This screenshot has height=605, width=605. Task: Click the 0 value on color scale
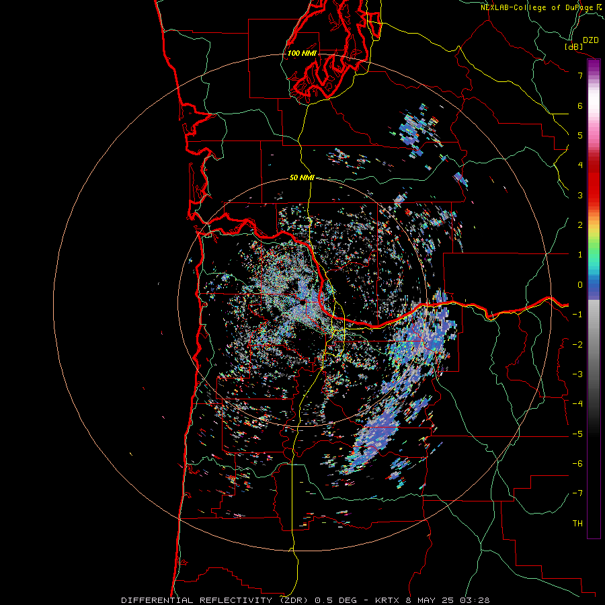tap(580, 285)
